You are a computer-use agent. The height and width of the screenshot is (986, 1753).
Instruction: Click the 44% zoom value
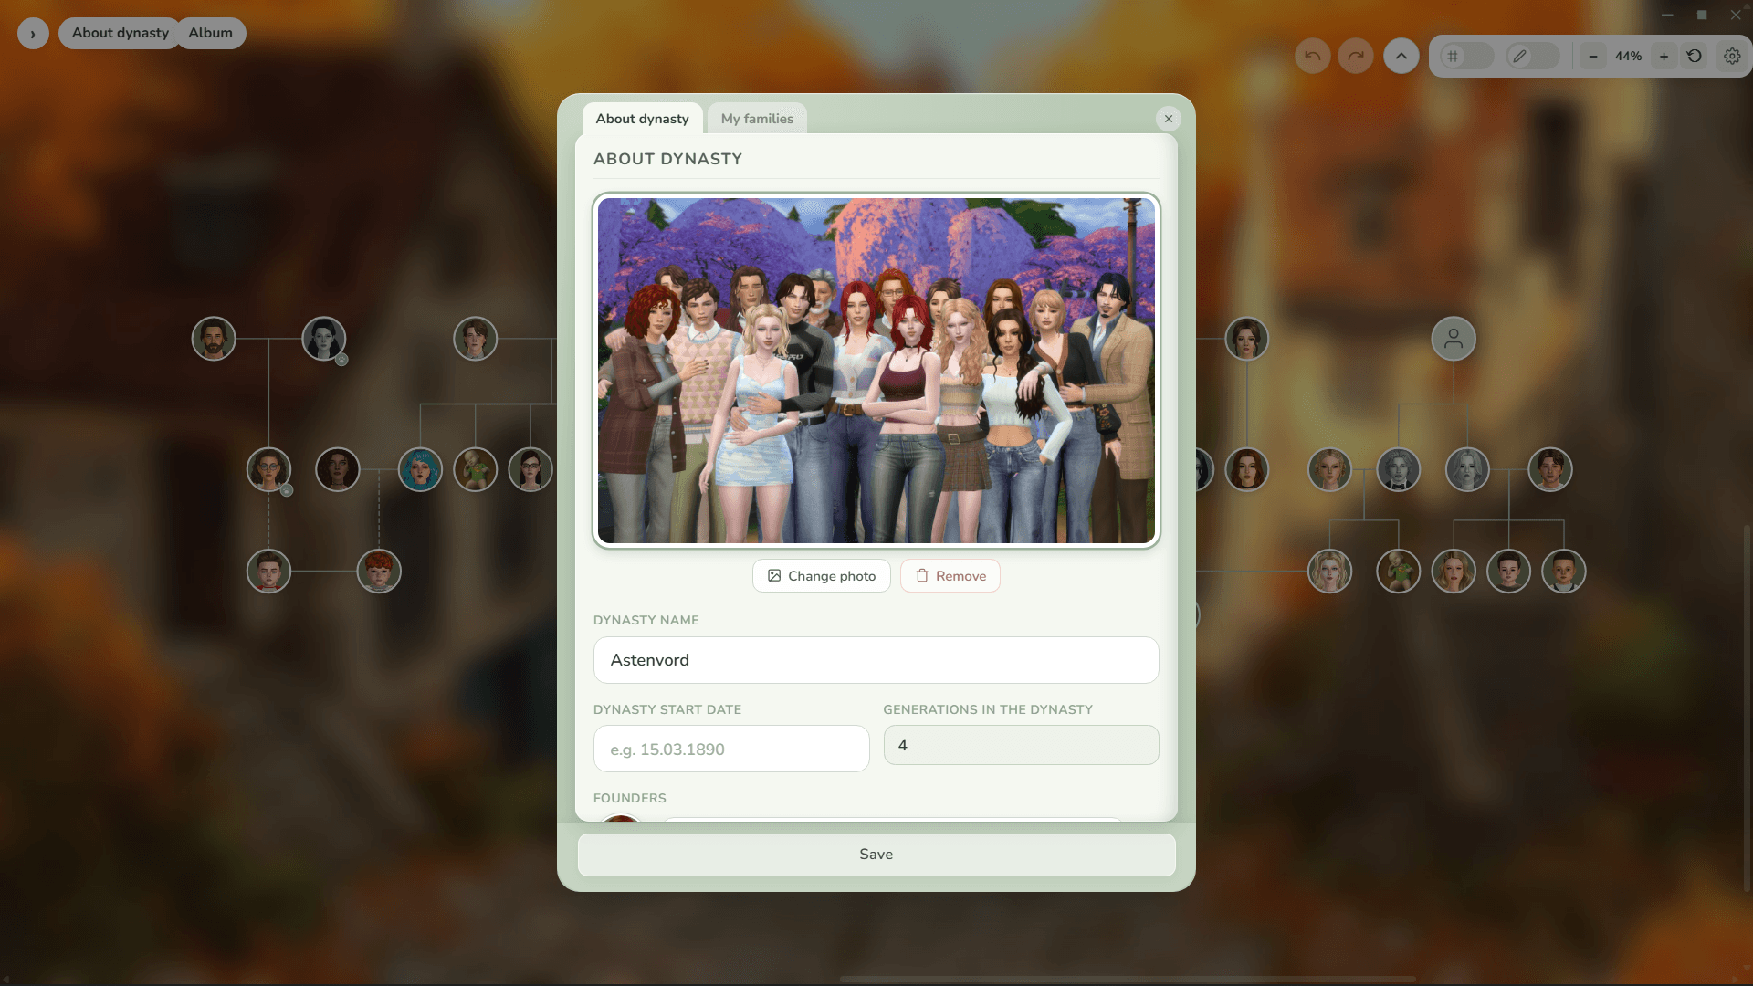click(x=1628, y=57)
